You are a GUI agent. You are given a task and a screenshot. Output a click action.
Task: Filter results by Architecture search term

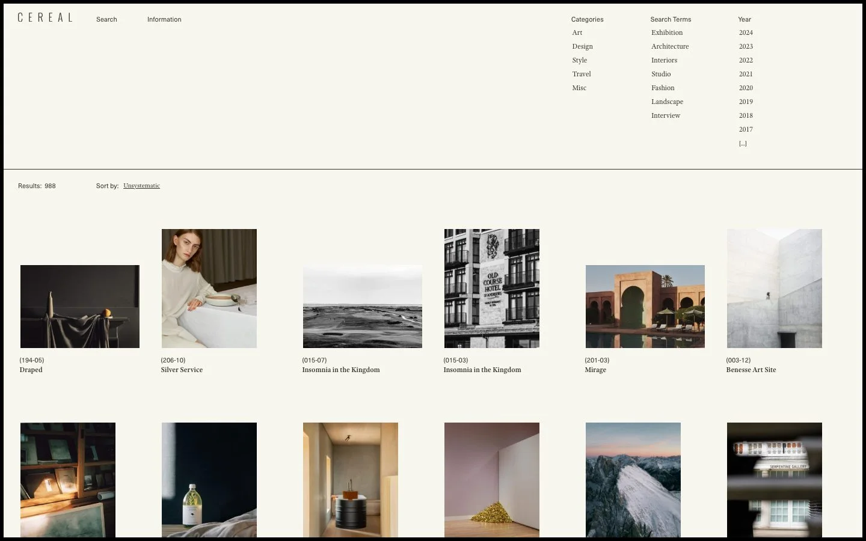click(x=670, y=46)
